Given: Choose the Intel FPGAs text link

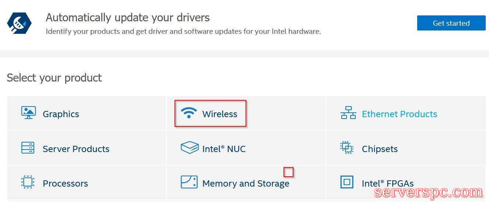Looking at the screenshot, I should (x=387, y=184).
